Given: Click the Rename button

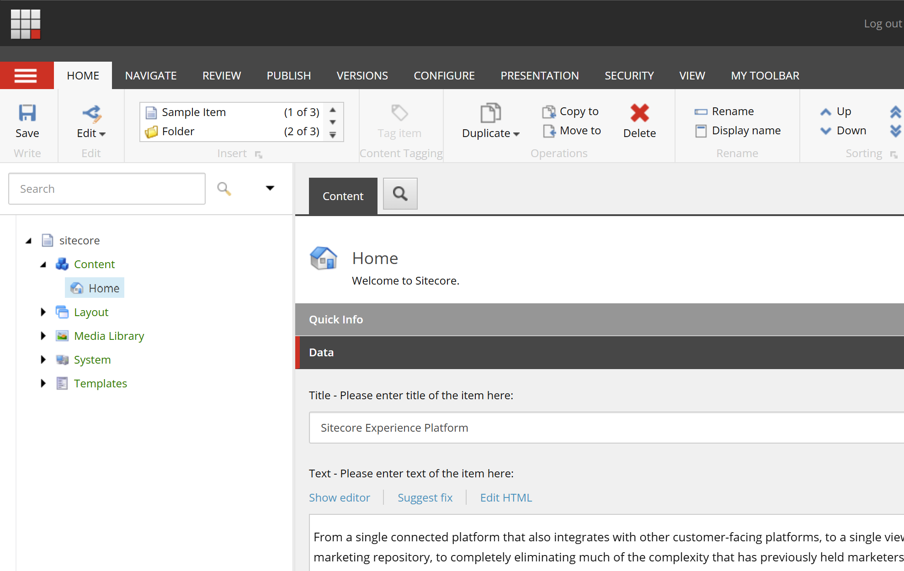Looking at the screenshot, I should coord(724,111).
